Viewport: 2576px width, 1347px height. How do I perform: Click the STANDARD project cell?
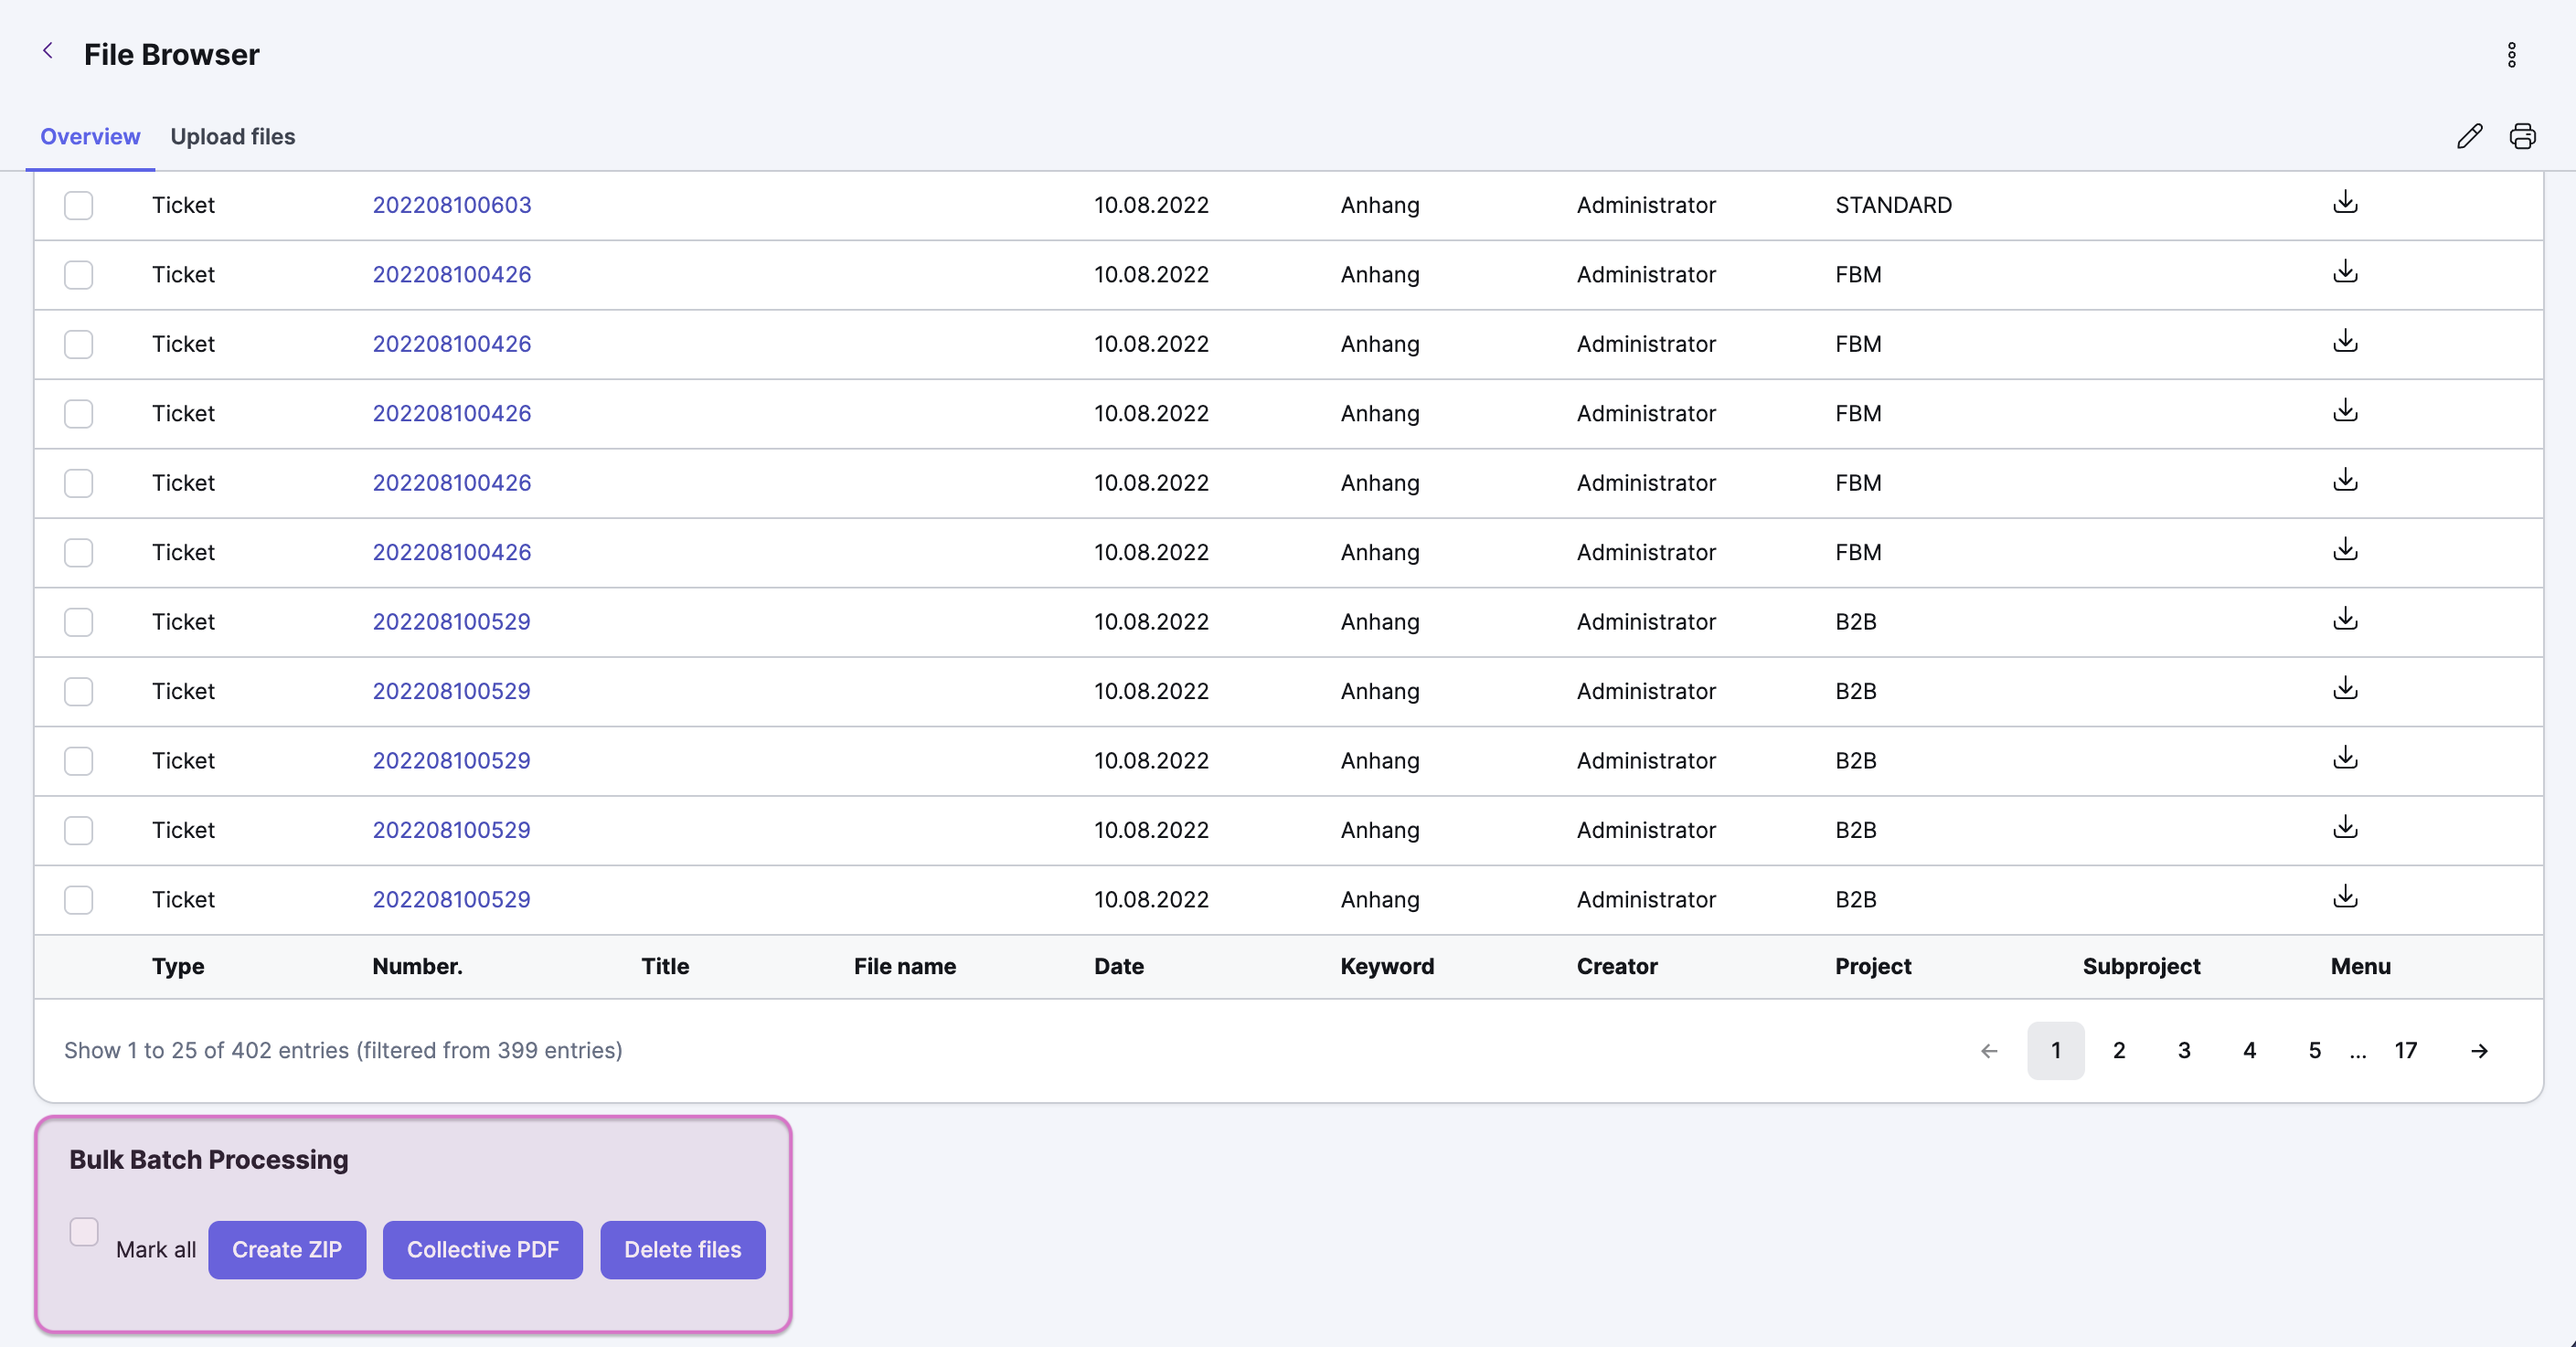click(x=1893, y=205)
